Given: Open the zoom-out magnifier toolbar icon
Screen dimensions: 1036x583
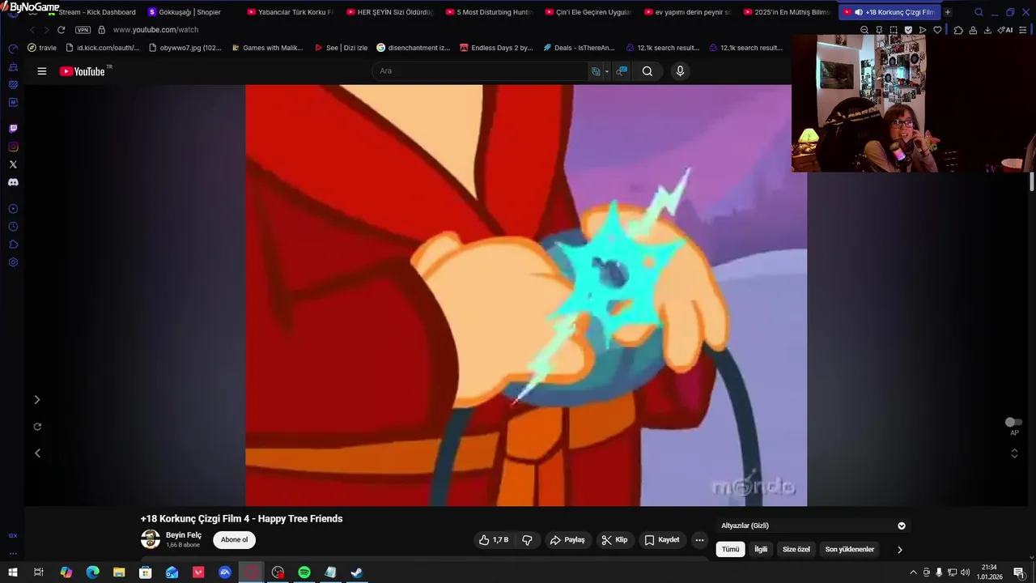Looking at the screenshot, I should coord(864,30).
